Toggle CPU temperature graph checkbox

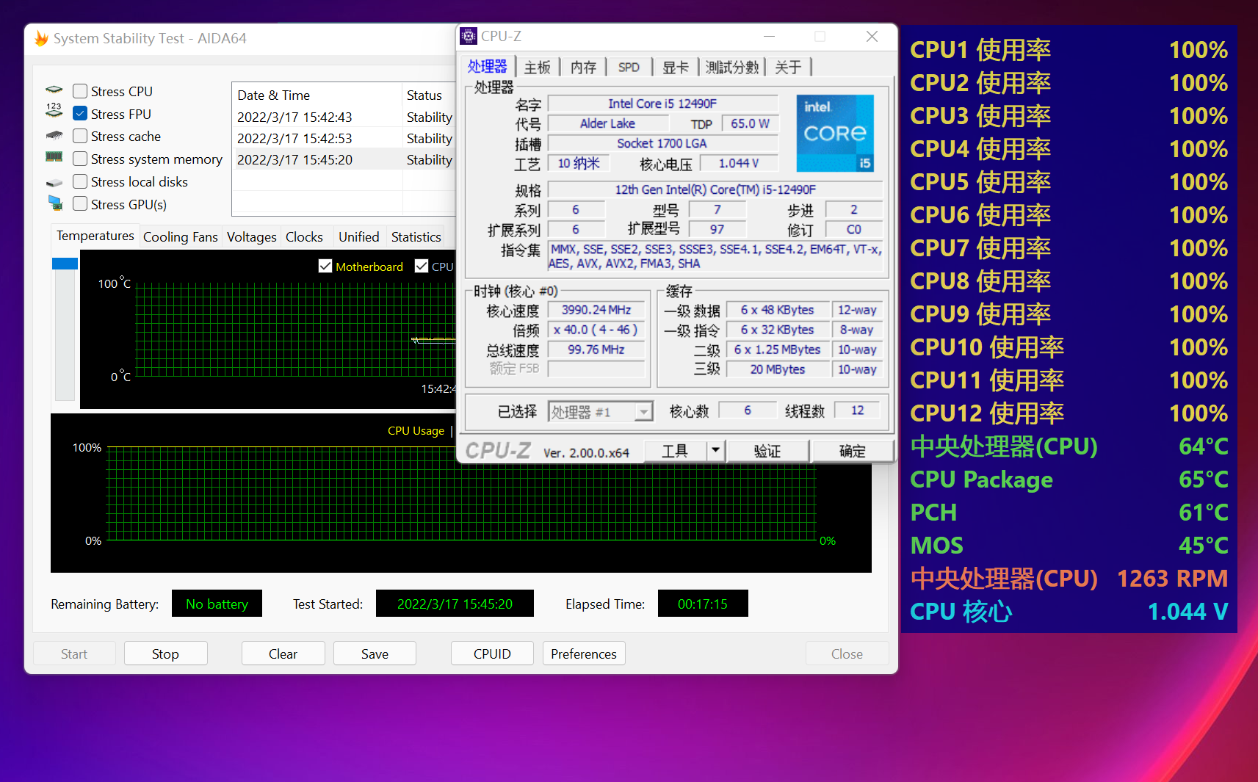pos(422,266)
